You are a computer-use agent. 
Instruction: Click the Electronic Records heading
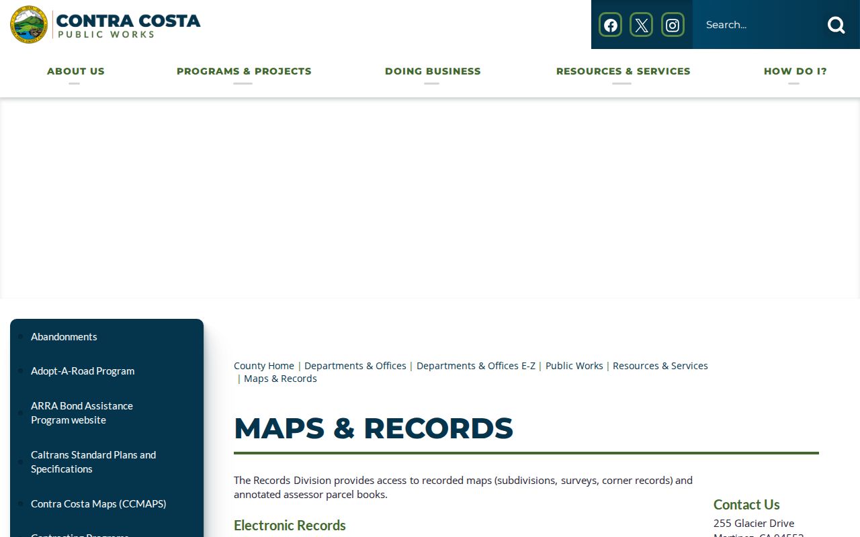tap(290, 525)
